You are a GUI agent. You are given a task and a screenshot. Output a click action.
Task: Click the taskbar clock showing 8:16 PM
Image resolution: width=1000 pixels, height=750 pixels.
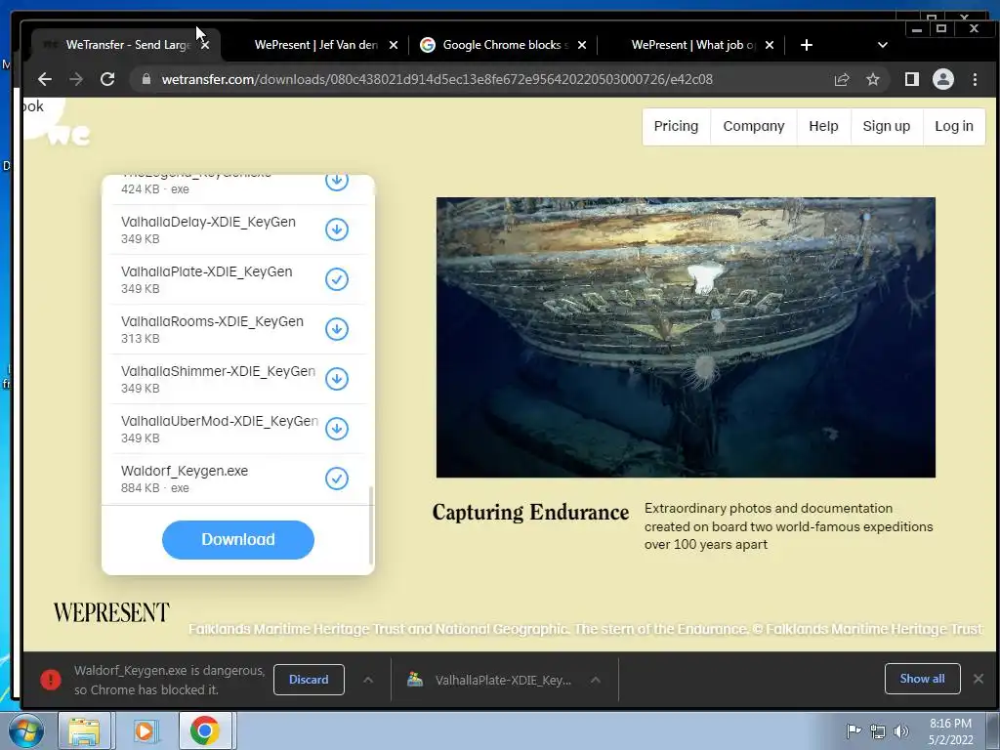click(950, 731)
